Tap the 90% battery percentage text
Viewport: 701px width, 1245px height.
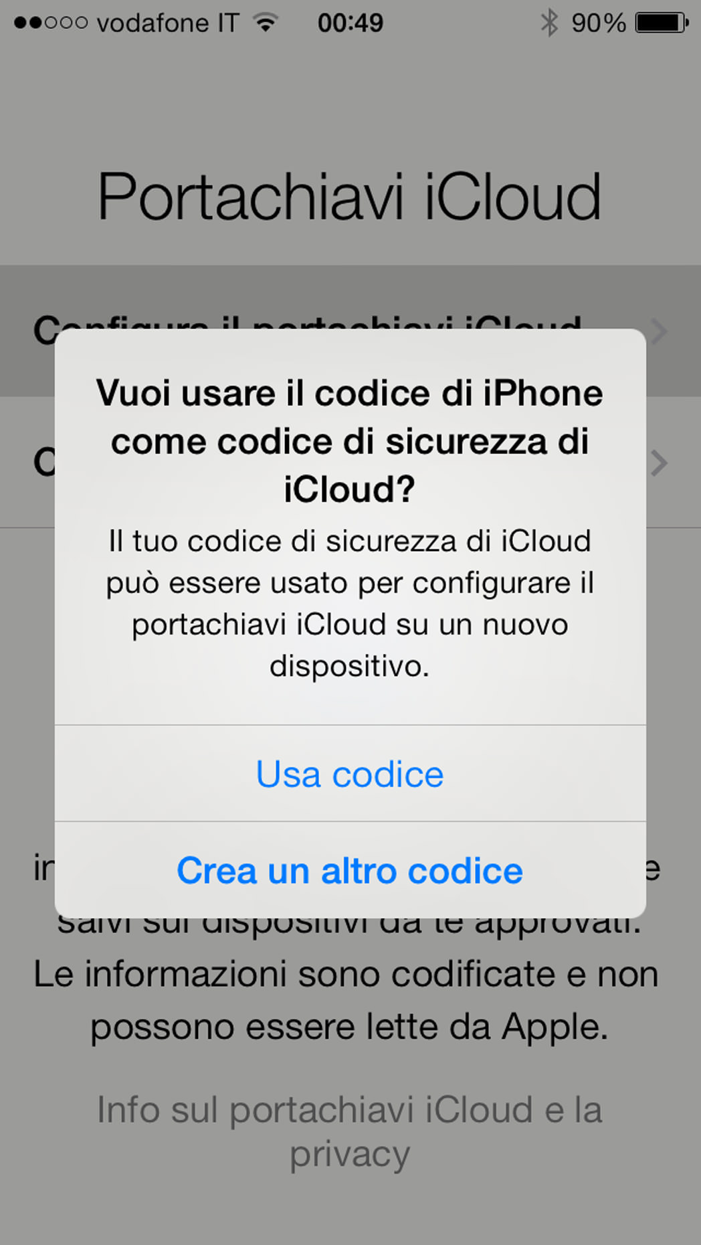(x=599, y=23)
